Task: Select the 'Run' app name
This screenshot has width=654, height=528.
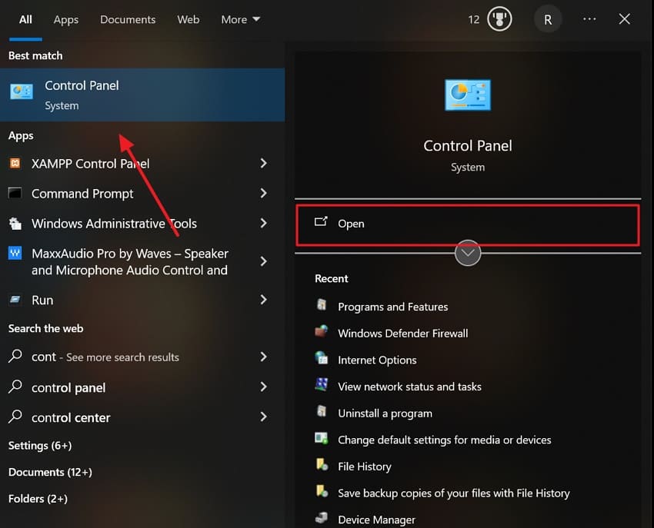Action: [42, 300]
